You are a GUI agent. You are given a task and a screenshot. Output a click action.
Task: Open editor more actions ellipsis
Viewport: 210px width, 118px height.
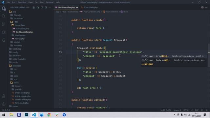206,8
